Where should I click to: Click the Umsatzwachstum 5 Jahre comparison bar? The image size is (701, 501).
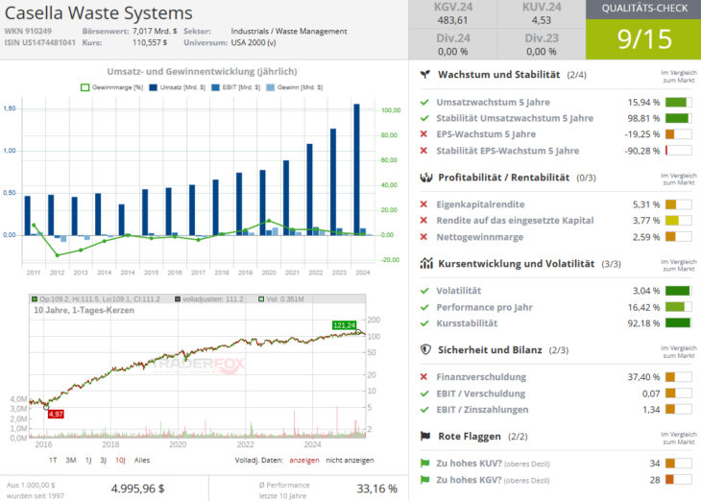pos(678,103)
